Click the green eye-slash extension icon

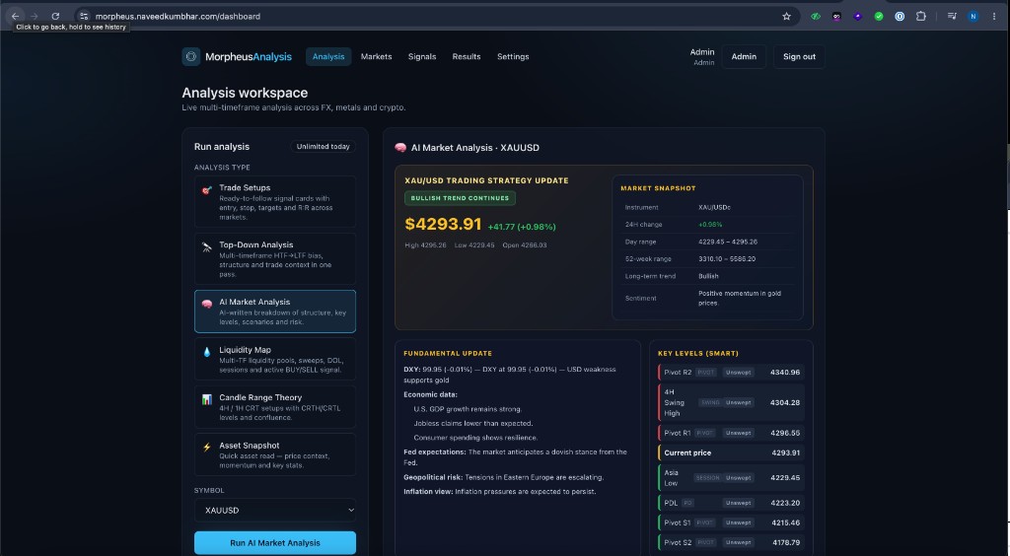(816, 16)
